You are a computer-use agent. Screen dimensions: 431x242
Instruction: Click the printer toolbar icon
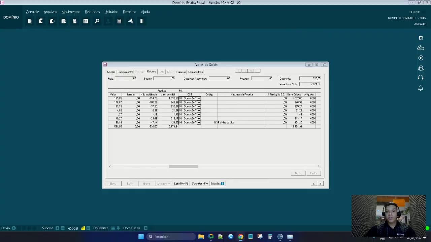(74, 21)
